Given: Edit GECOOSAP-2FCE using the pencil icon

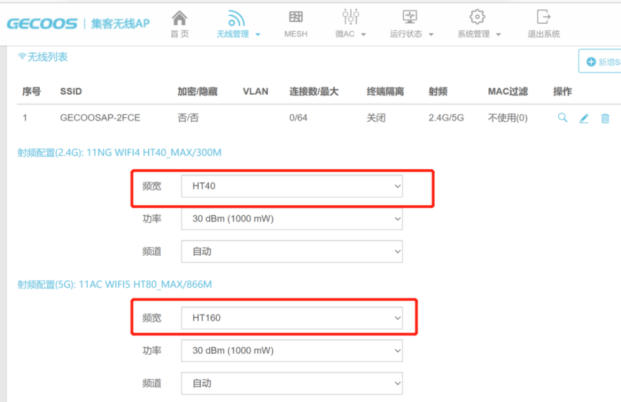Looking at the screenshot, I should [584, 118].
